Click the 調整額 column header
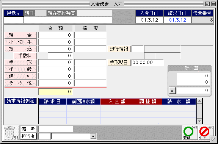The width and height of the screenshot is (218, 144). click(x=148, y=102)
